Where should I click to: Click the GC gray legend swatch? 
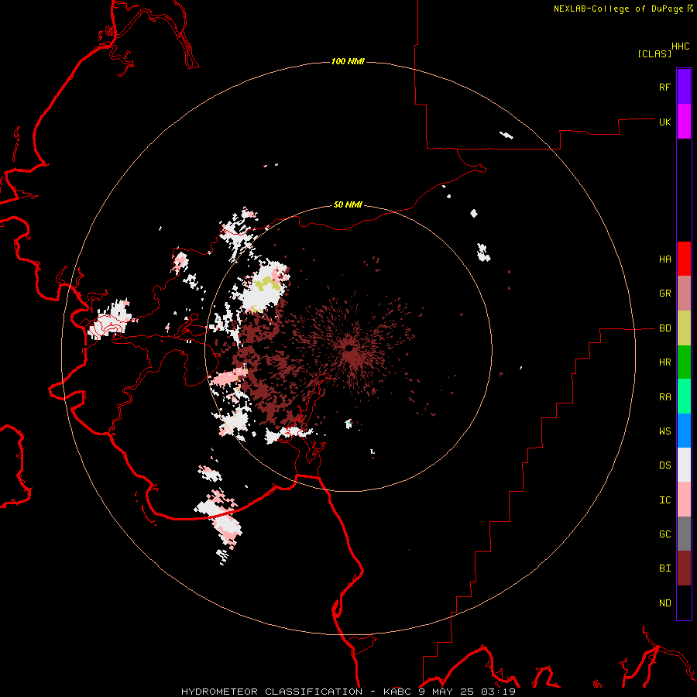[x=684, y=534]
